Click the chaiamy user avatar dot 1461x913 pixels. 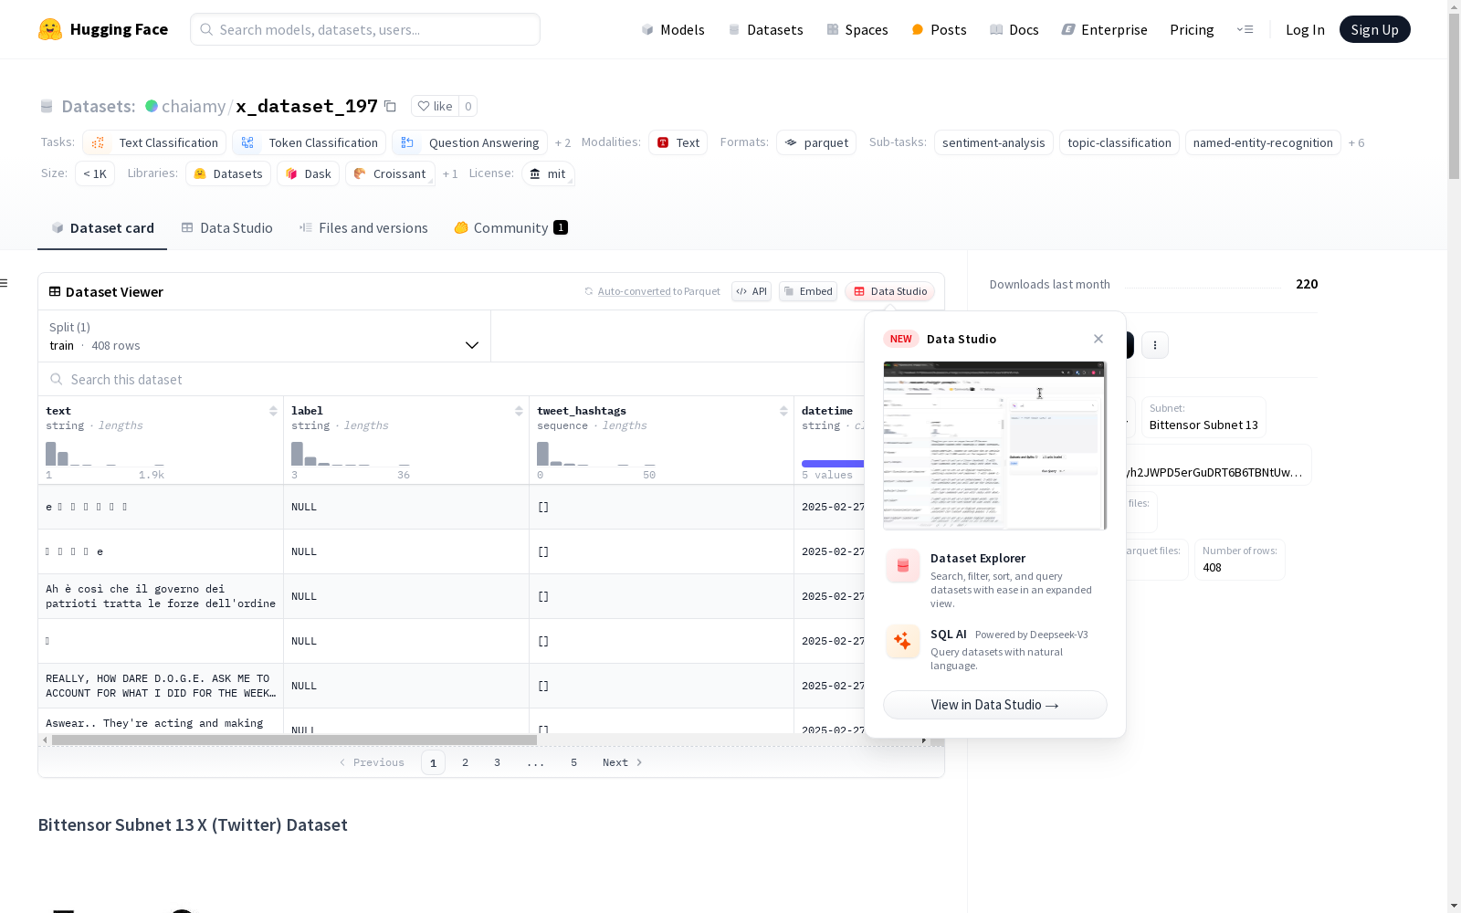click(152, 106)
